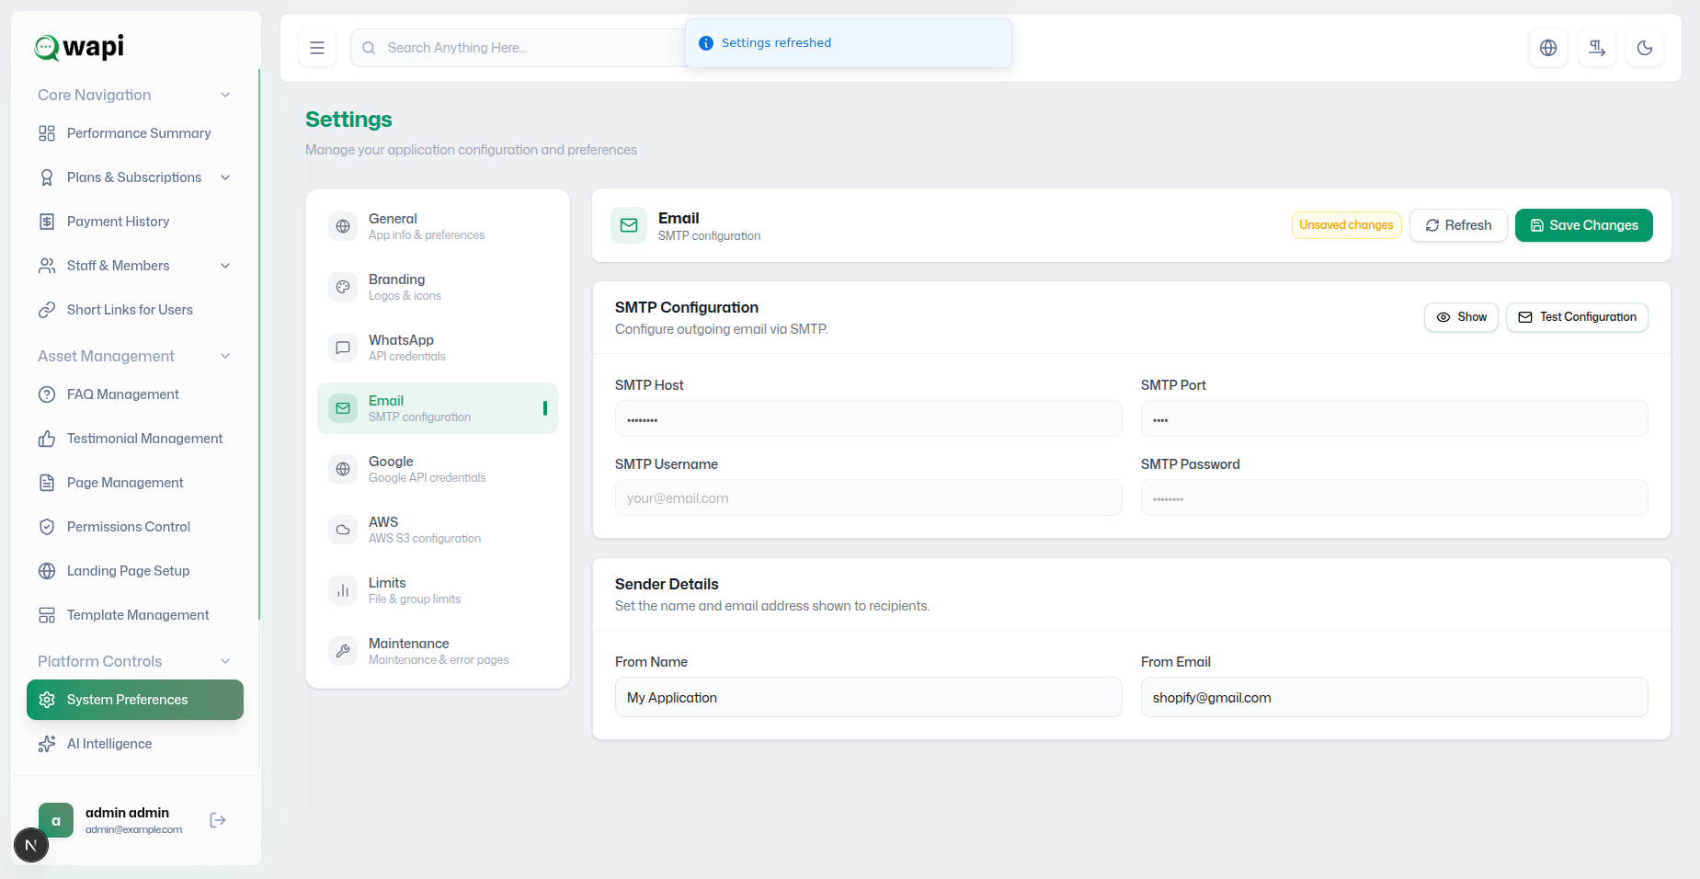1700x879 pixels.
Task: Open the Next.js dev tools badge
Action: point(31,845)
